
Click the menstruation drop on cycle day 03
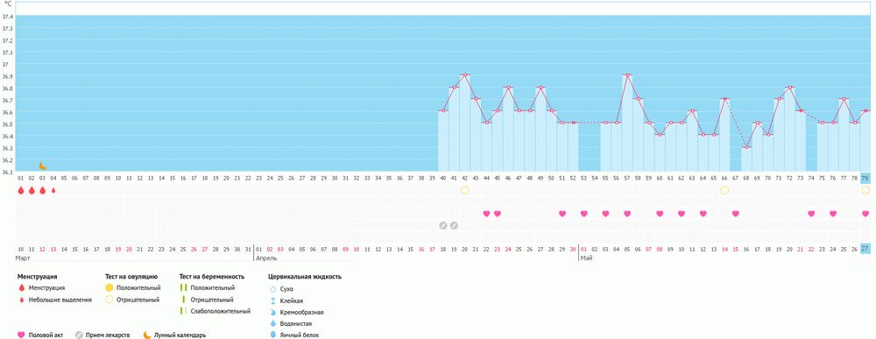(x=42, y=190)
